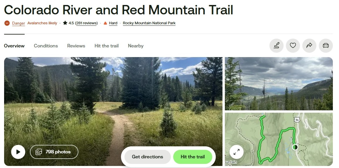
Task: Go to the Hit the trail tab
Action: 107,46
